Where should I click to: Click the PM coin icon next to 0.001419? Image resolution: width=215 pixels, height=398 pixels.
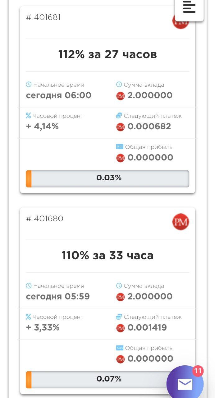click(120, 328)
